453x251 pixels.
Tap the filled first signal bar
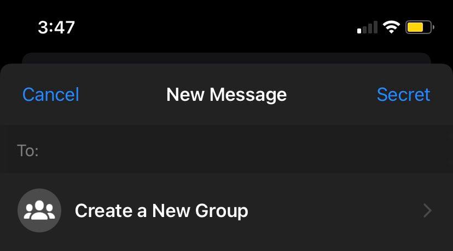(x=359, y=31)
